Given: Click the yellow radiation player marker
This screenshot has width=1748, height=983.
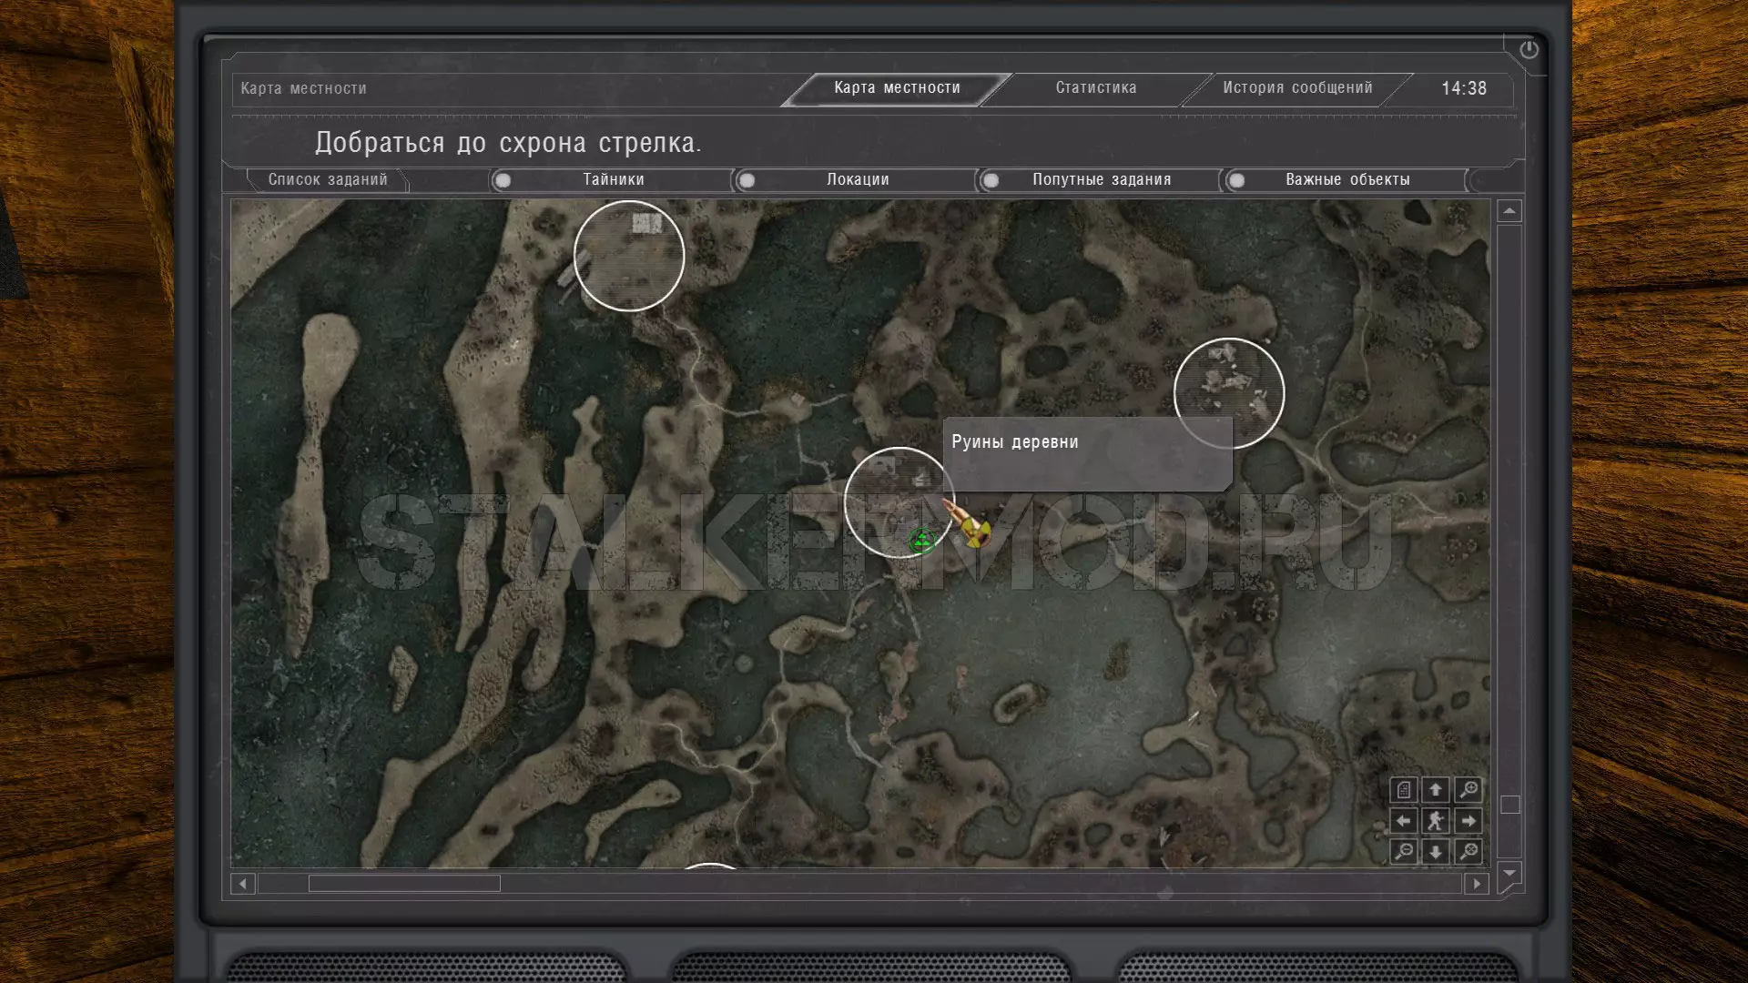Looking at the screenshot, I should click(x=975, y=534).
